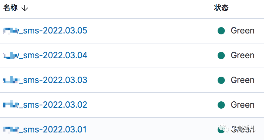Screen dimensions: 264x140
Task: Click the pixelated prefix of 2022.03.05 index name
Action: (x=11, y=31)
